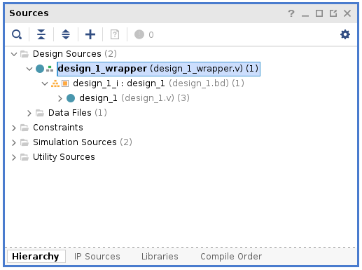Image resolution: width=362 pixels, height=270 pixels.
Task: Open Sources panel help question mark
Action: [x=291, y=13]
